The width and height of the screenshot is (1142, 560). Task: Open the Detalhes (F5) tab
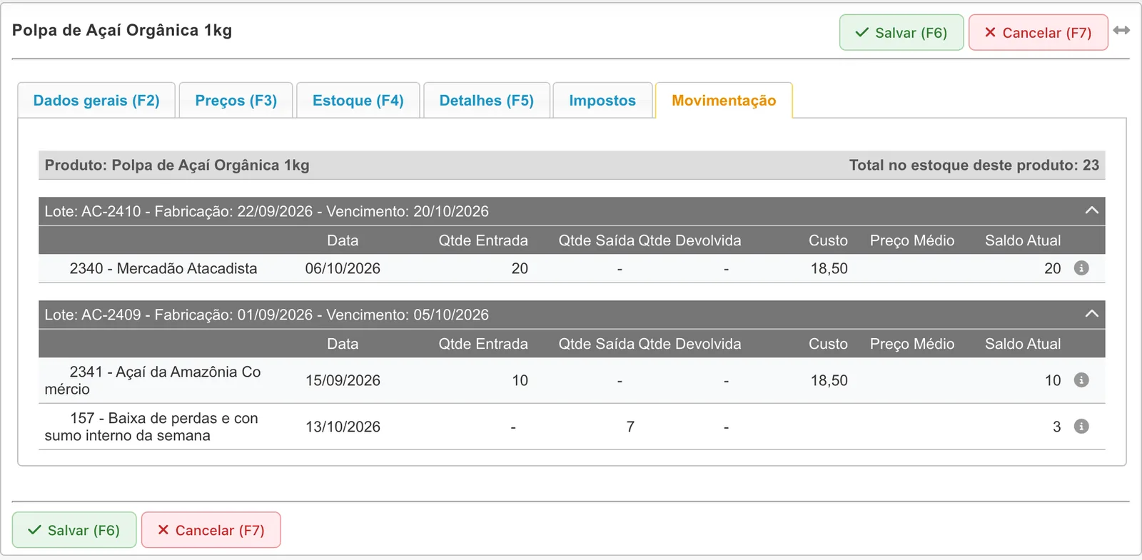point(486,101)
